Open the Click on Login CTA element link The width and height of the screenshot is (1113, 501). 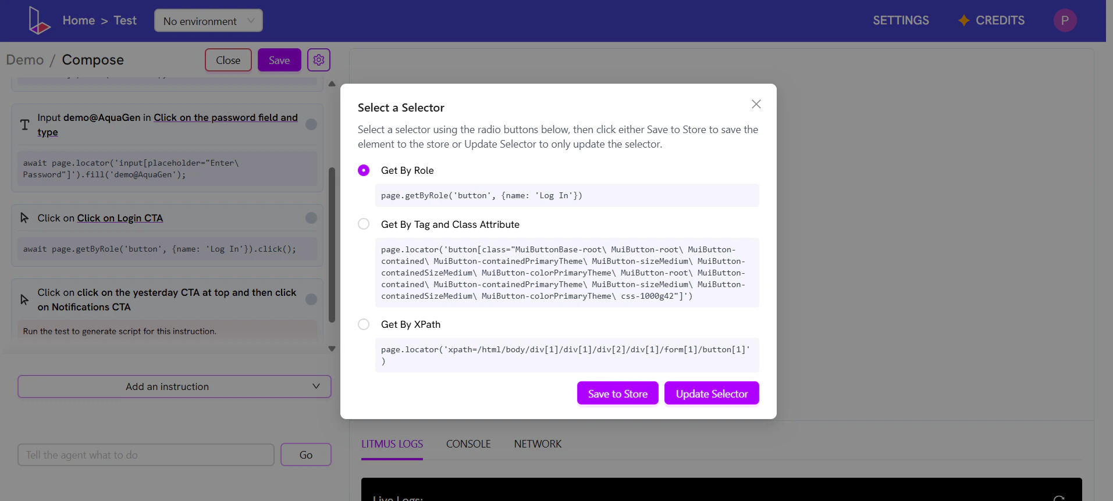pos(120,218)
